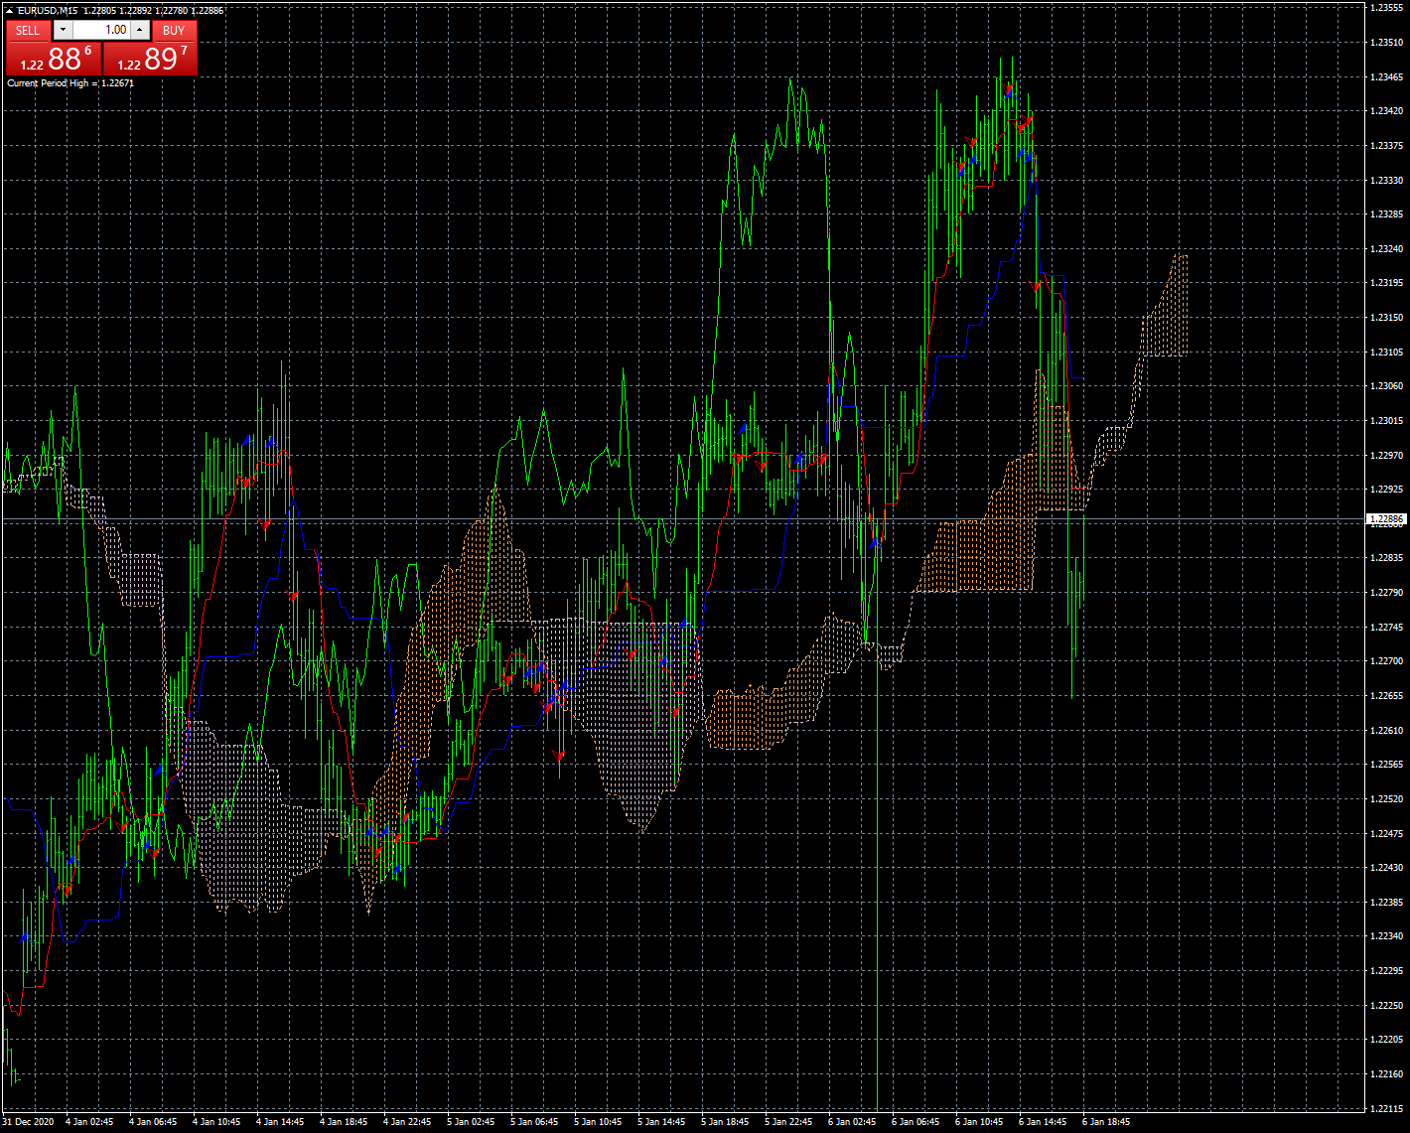Click the 1.23240 price axis label
Screen dimensions: 1410x1133
[1386, 248]
